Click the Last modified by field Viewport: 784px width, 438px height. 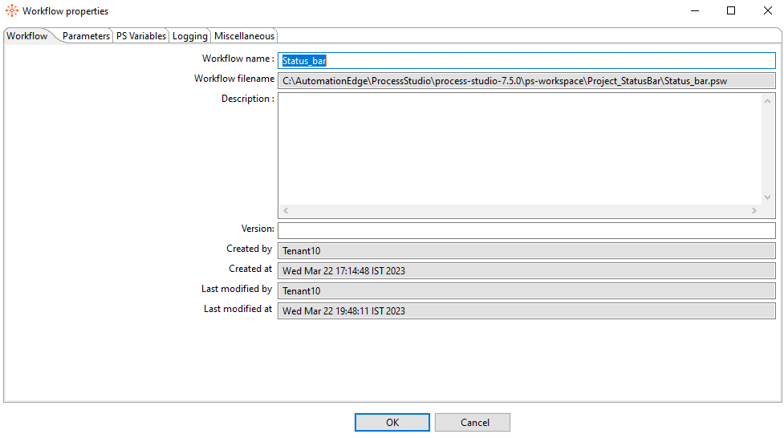click(x=526, y=291)
